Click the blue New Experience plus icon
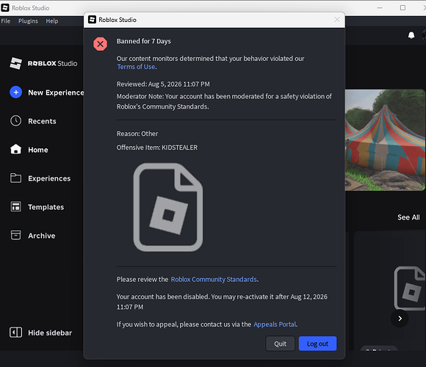 coord(15,92)
